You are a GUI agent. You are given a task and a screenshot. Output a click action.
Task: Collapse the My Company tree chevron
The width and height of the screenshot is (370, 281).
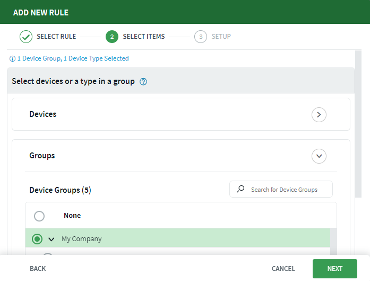click(51, 240)
